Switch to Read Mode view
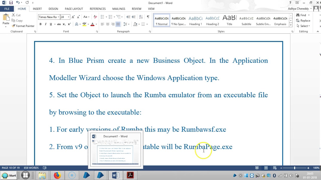Screen dimensions: 321x180 [x=257, y=168]
